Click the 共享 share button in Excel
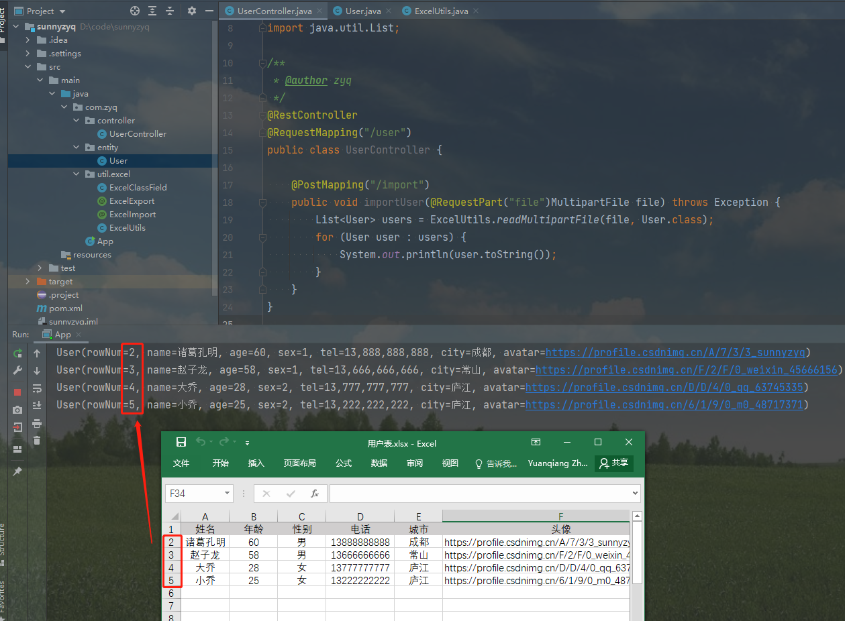Viewport: 845px width, 621px height. pos(614,463)
